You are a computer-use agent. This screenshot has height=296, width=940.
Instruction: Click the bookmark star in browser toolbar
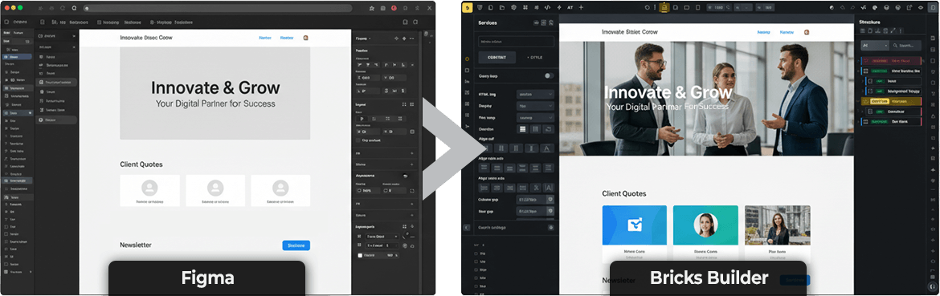pyautogui.click(x=372, y=8)
